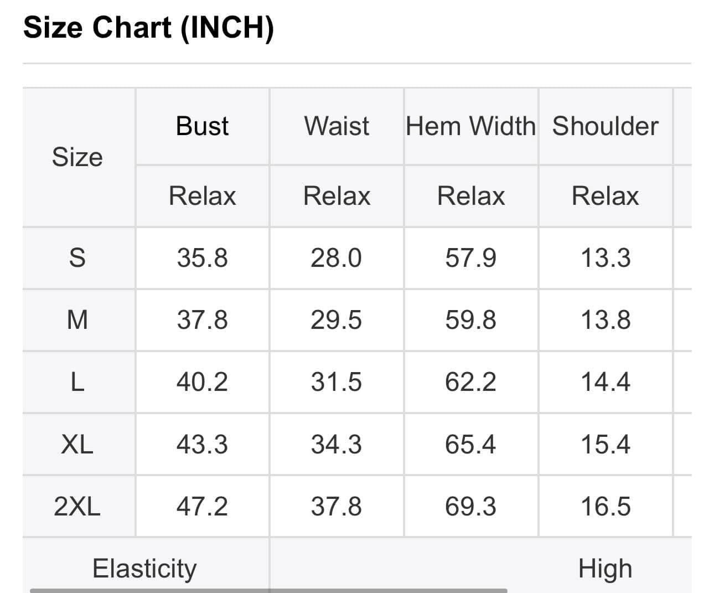Click bust value 35.8 for size S
This screenshot has height=593, width=714.
pyautogui.click(x=202, y=258)
